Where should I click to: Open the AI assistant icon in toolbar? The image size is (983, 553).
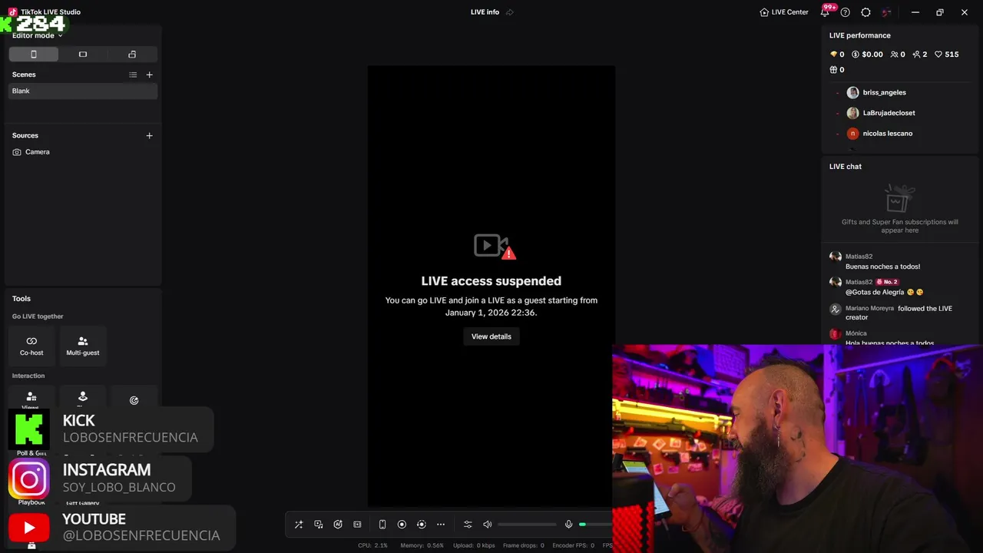coord(338,525)
